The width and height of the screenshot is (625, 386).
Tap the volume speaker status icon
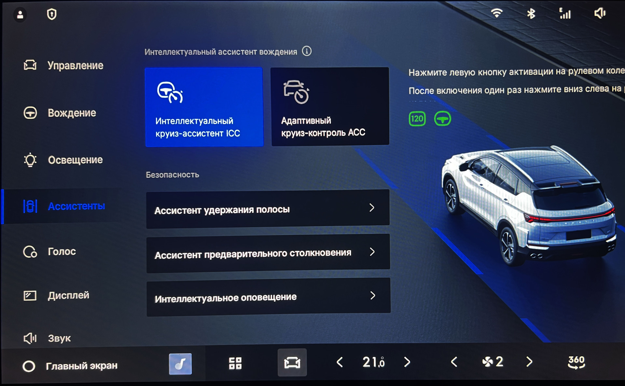pyautogui.click(x=600, y=13)
